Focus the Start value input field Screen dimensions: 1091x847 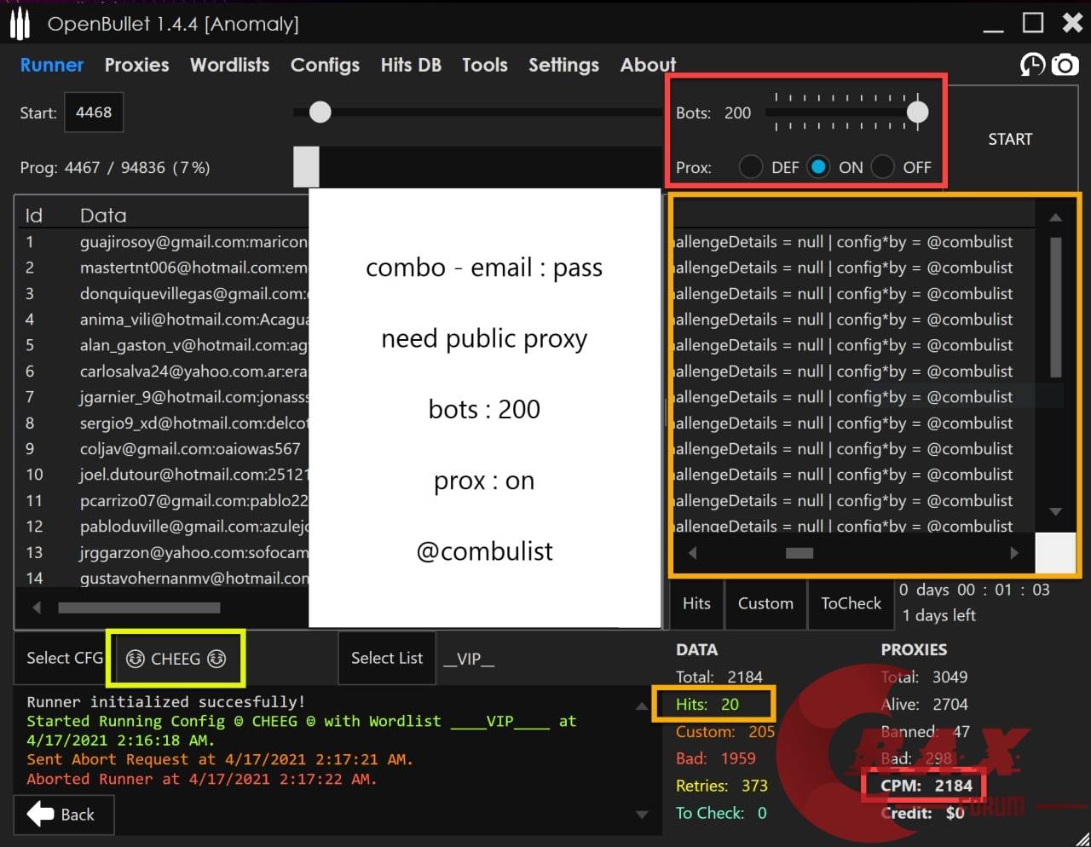[x=94, y=112]
